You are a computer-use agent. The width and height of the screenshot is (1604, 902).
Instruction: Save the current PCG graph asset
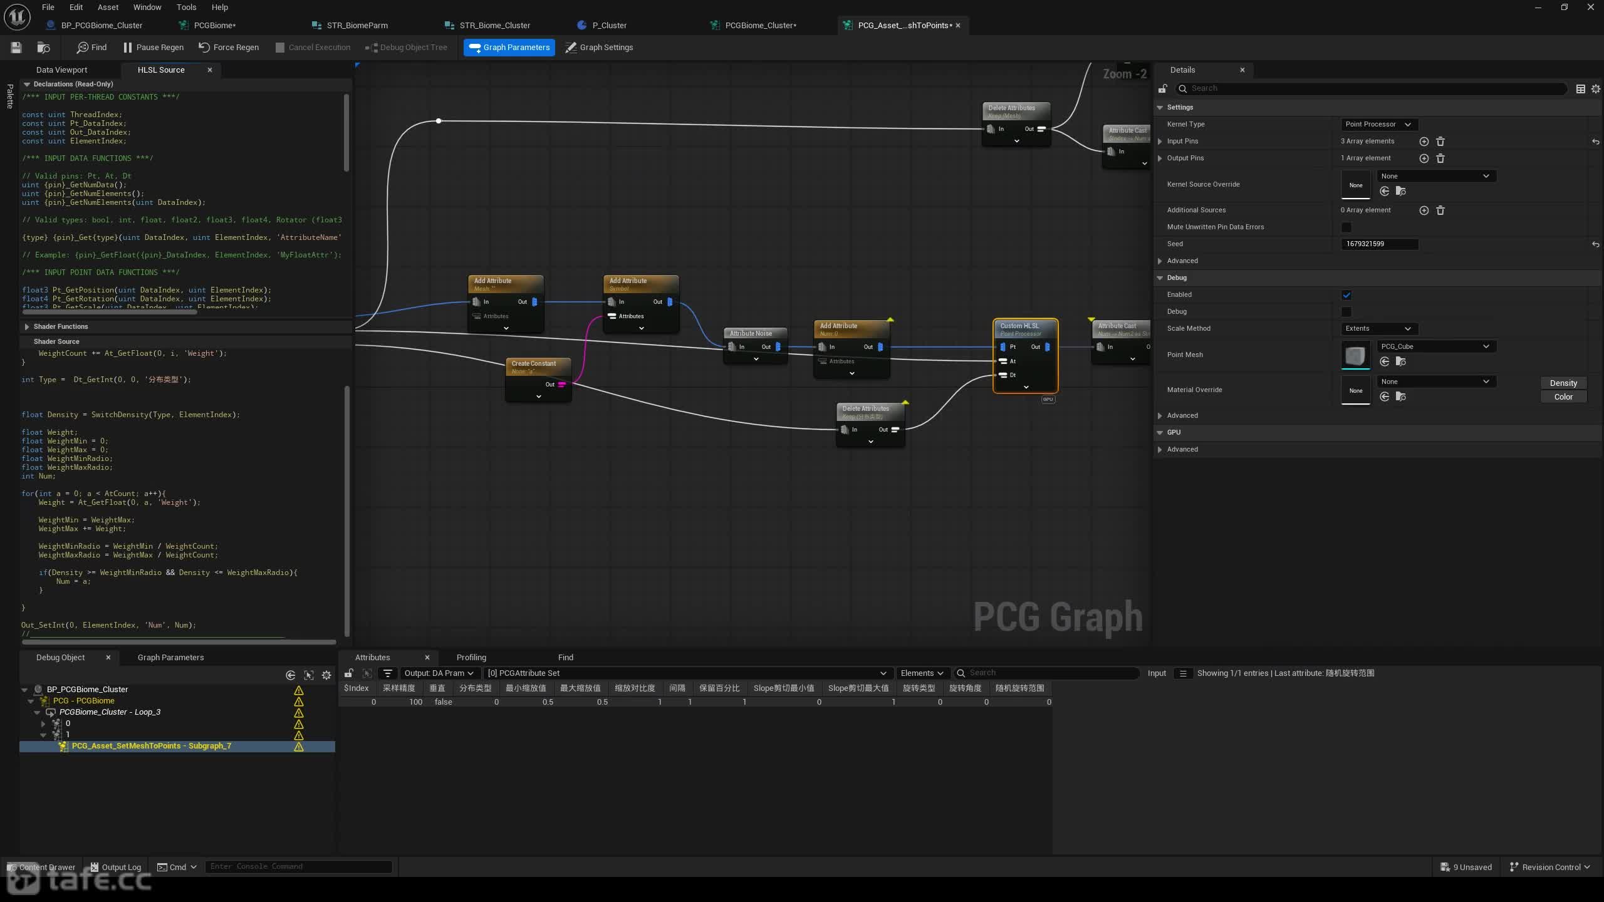(16, 47)
